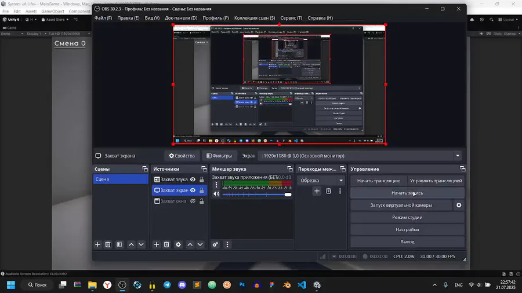The image size is (522, 293).
Task: Open Photoshop from the taskbar
Action: click(x=242, y=285)
